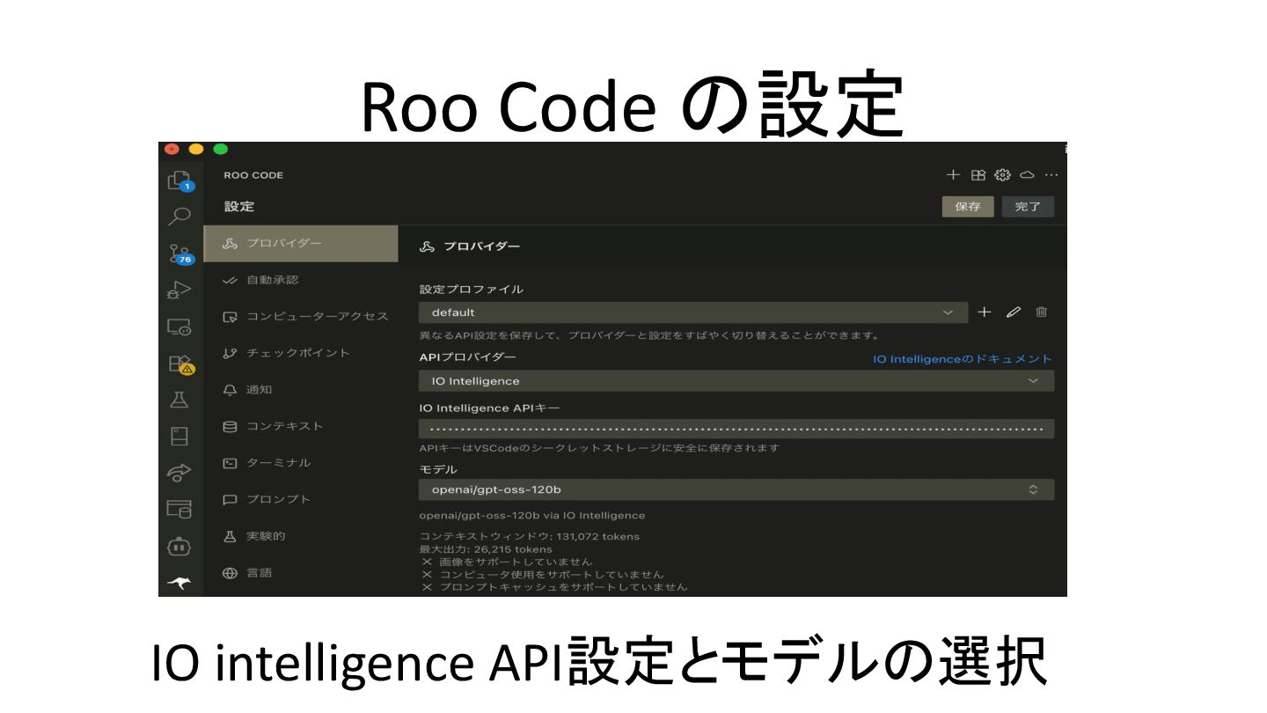Viewport: 1267px width, 713px height.
Task: Select the プロバイダー settings tab
Action: [x=301, y=244]
